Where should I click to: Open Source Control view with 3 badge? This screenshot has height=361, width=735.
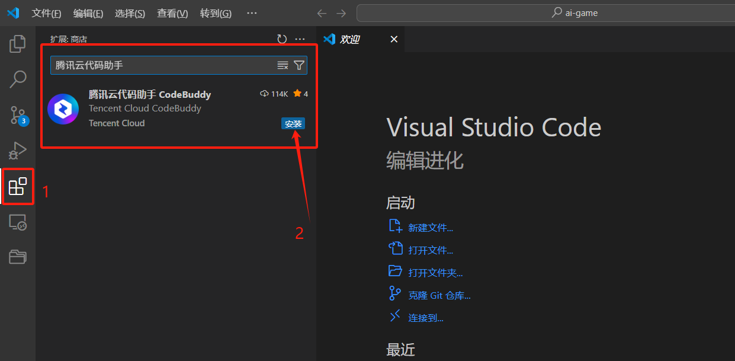click(x=18, y=115)
